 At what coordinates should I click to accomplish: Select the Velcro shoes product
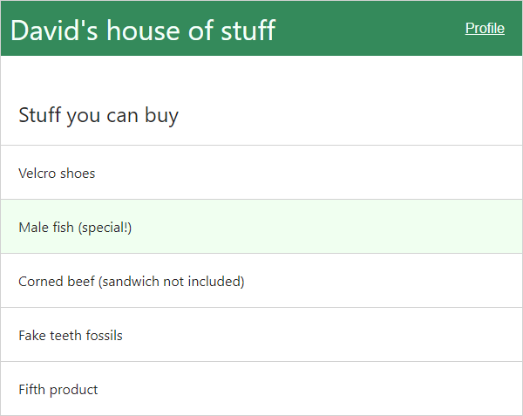[x=57, y=173]
